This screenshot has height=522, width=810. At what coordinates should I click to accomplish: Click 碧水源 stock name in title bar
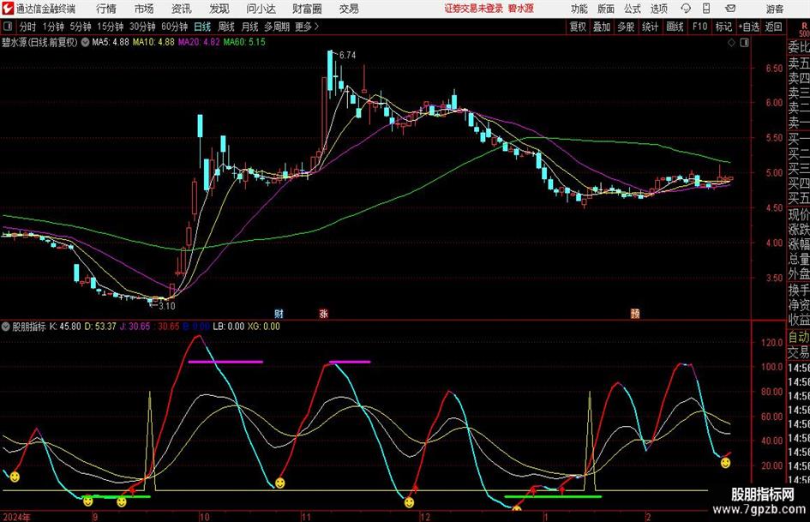[520, 9]
